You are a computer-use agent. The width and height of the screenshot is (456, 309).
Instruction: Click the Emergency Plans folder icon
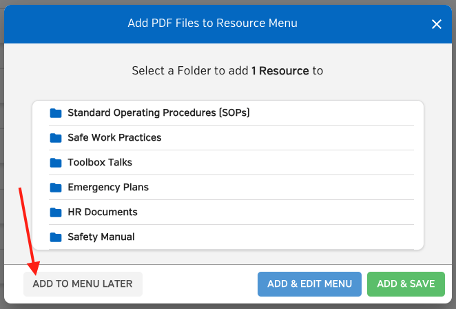pyautogui.click(x=56, y=188)
